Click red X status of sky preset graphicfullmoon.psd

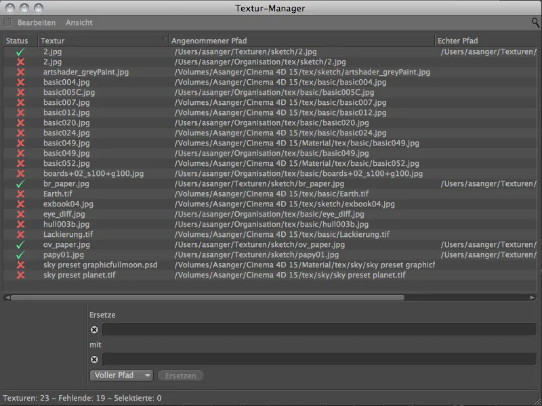pyautogui.click(x=21, y=265)
